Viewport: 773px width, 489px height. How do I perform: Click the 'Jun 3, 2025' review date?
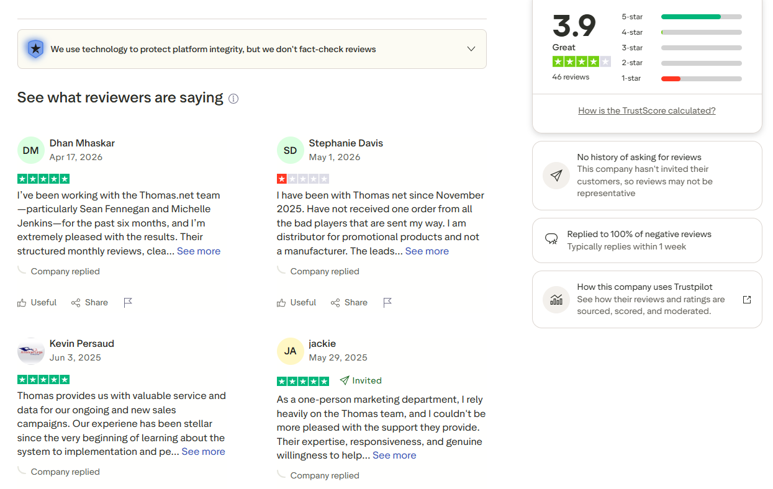point(75,358)
